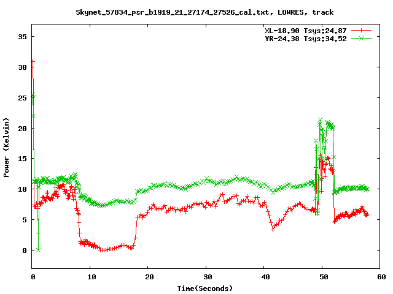Click the y-axis tick label 20
The image size is (393, 294).
[x=22, y=128]
